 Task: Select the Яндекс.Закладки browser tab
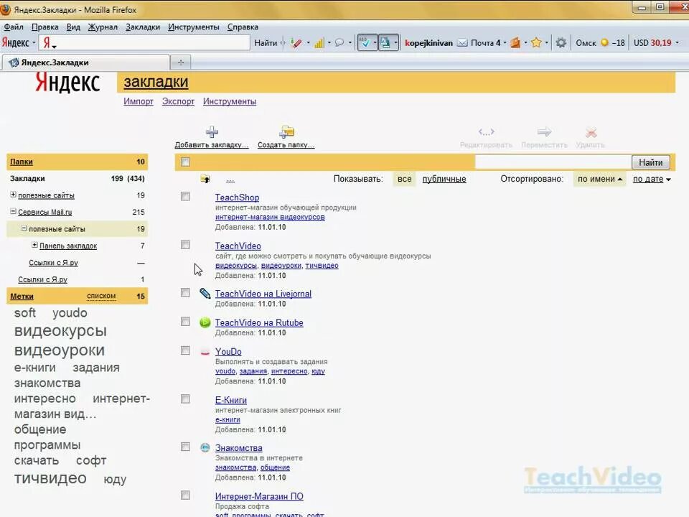pyautogui.click(x=85, y=62)
